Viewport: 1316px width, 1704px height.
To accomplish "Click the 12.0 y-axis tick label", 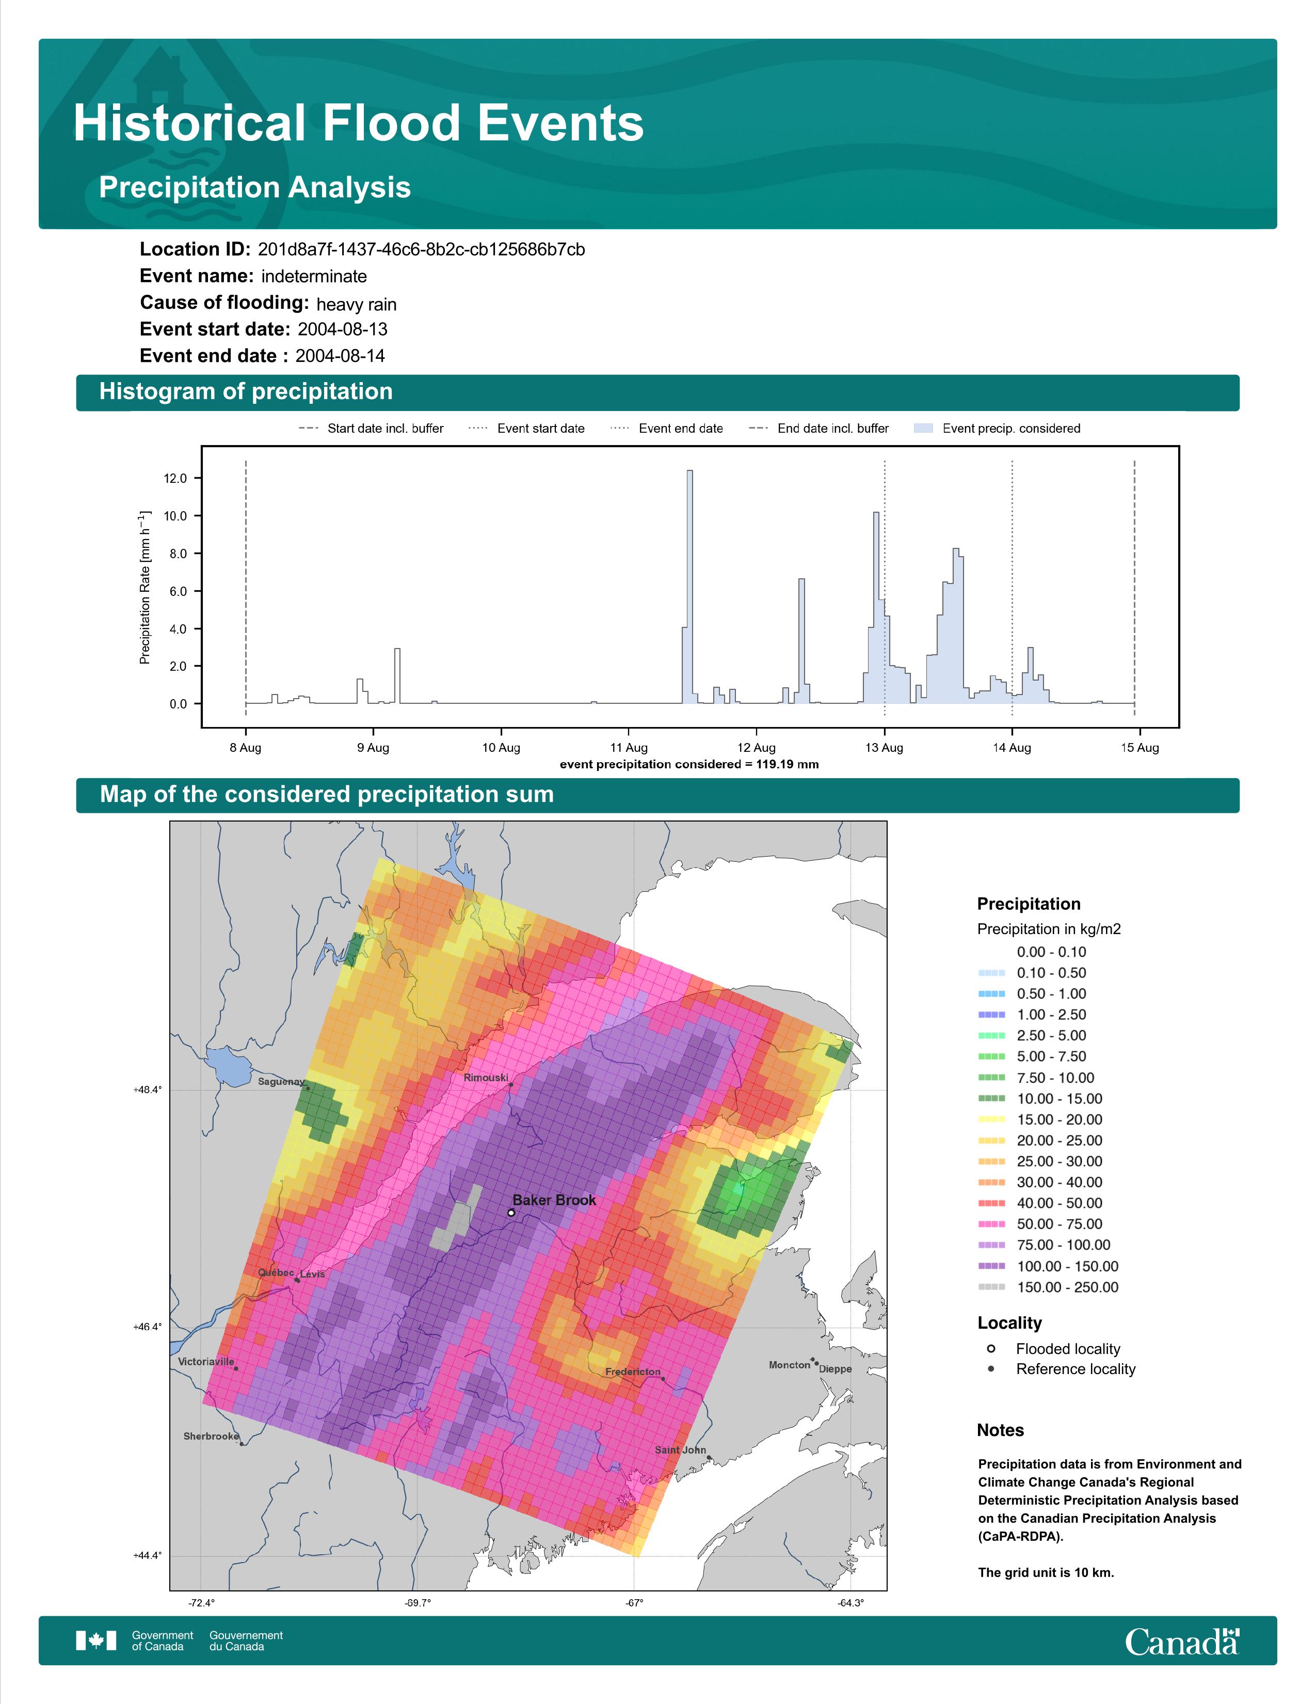I will tap(175, 478).
